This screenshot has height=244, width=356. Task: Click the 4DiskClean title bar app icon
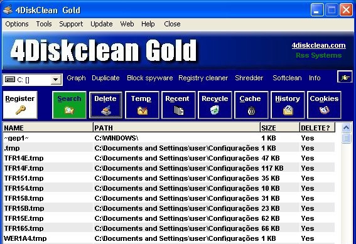point(8,9)
